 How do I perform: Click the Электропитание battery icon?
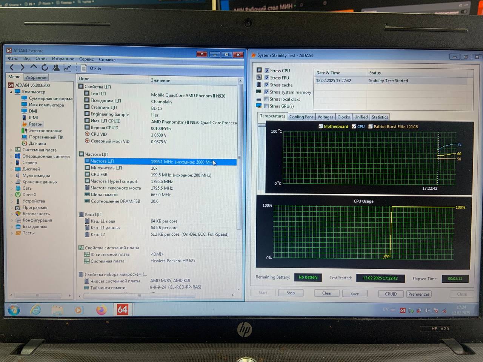[x=25, y=130]
